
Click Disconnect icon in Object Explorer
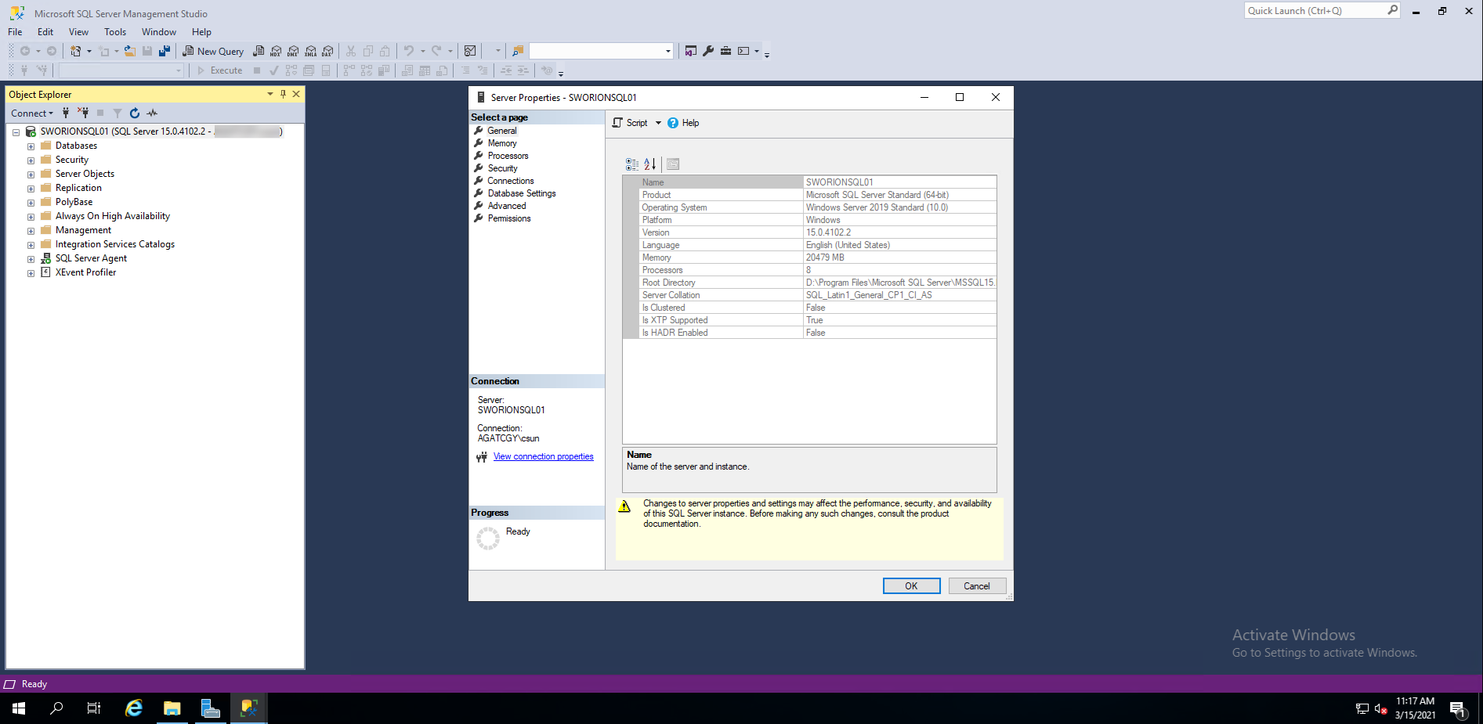pos(83,113)
